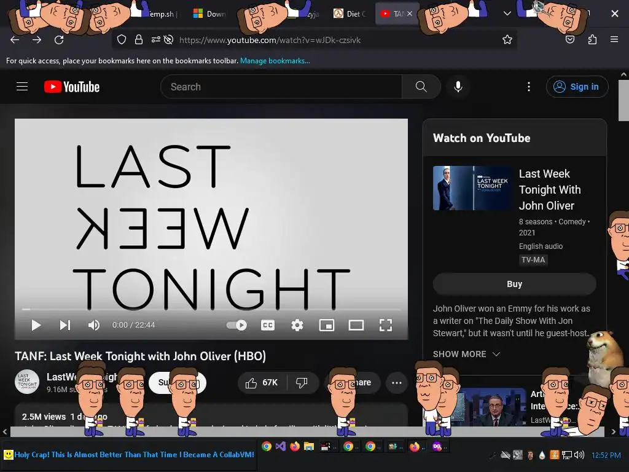Switch to the temp.sh tab
The image size is (629, 472).
click(162, 14)
